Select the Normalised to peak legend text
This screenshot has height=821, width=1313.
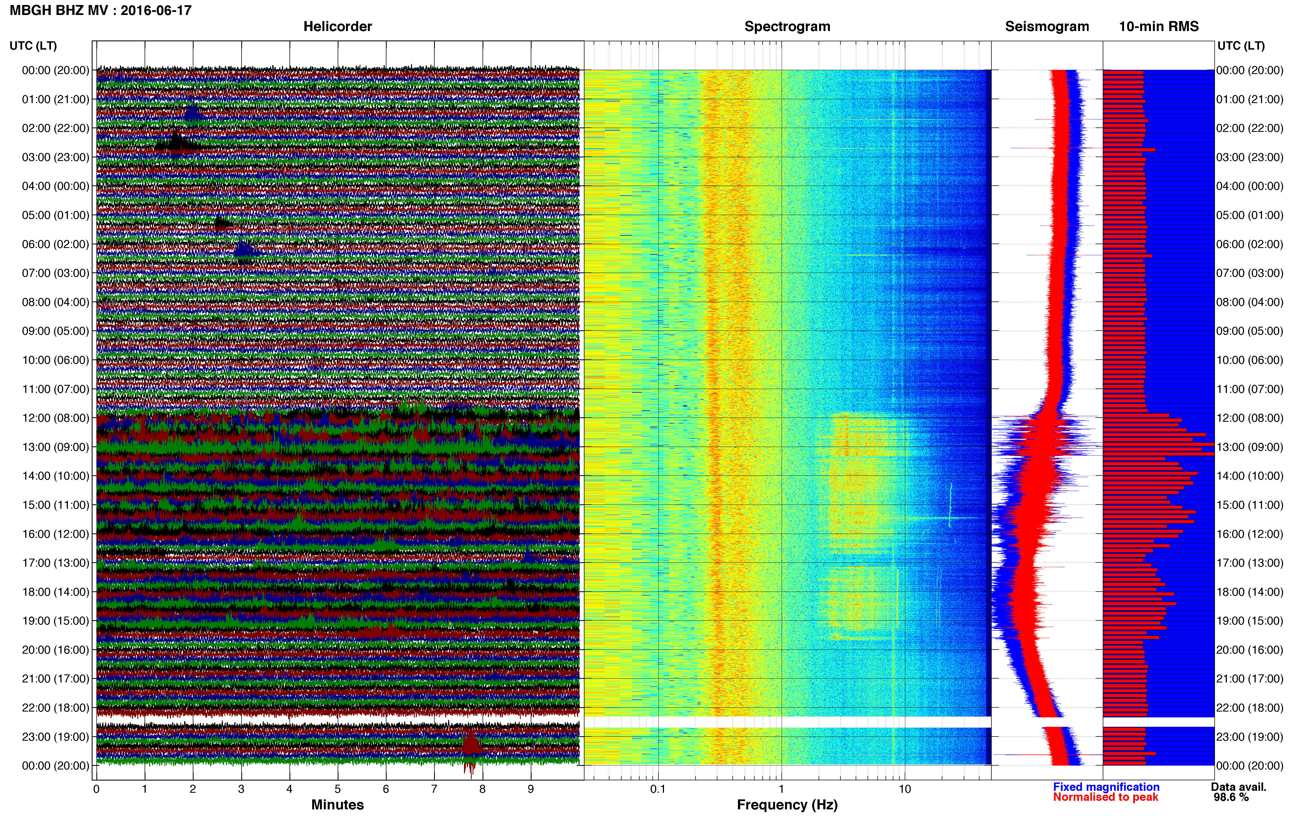pyautogui.click(x=1106, y=797)
